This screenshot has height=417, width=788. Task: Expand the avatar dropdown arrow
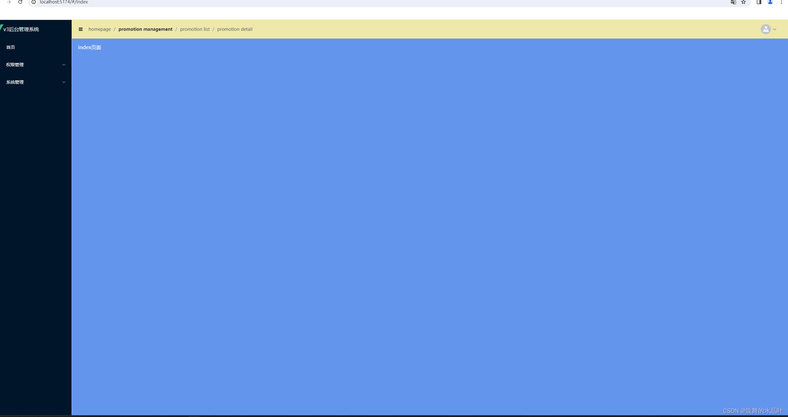(x=775, y=29)
